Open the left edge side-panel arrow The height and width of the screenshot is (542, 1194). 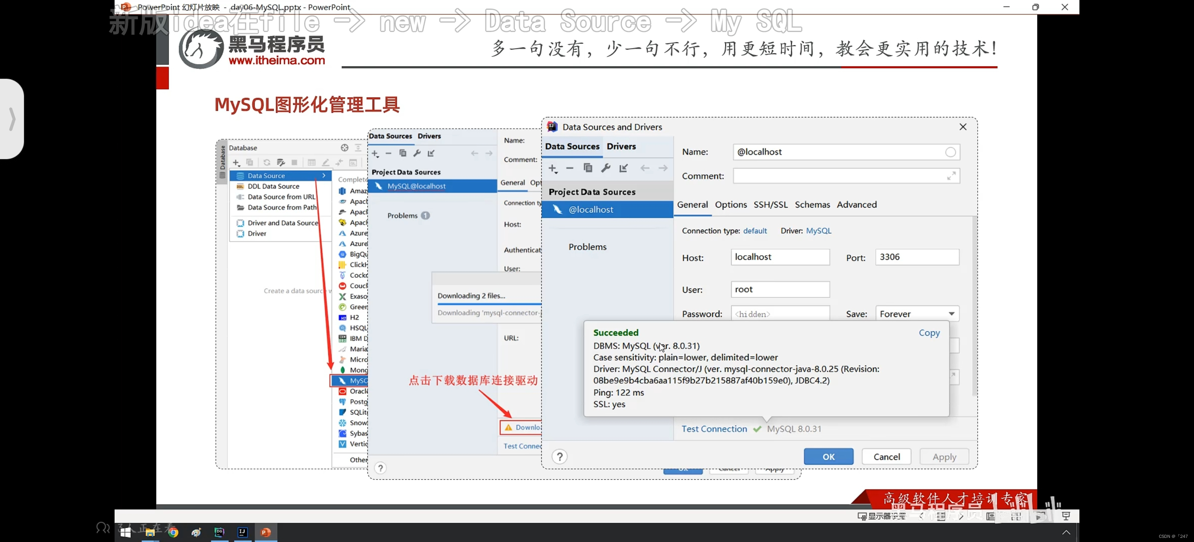[x=12, y=119]
